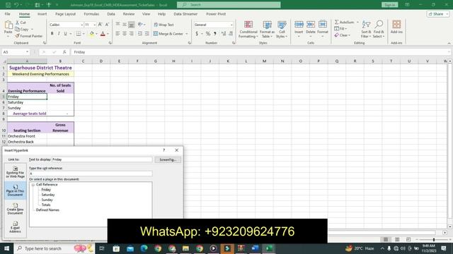This screenshot has width=453, height=254.
Task: Open the File menu tab
Action: [x=7, y=14]
